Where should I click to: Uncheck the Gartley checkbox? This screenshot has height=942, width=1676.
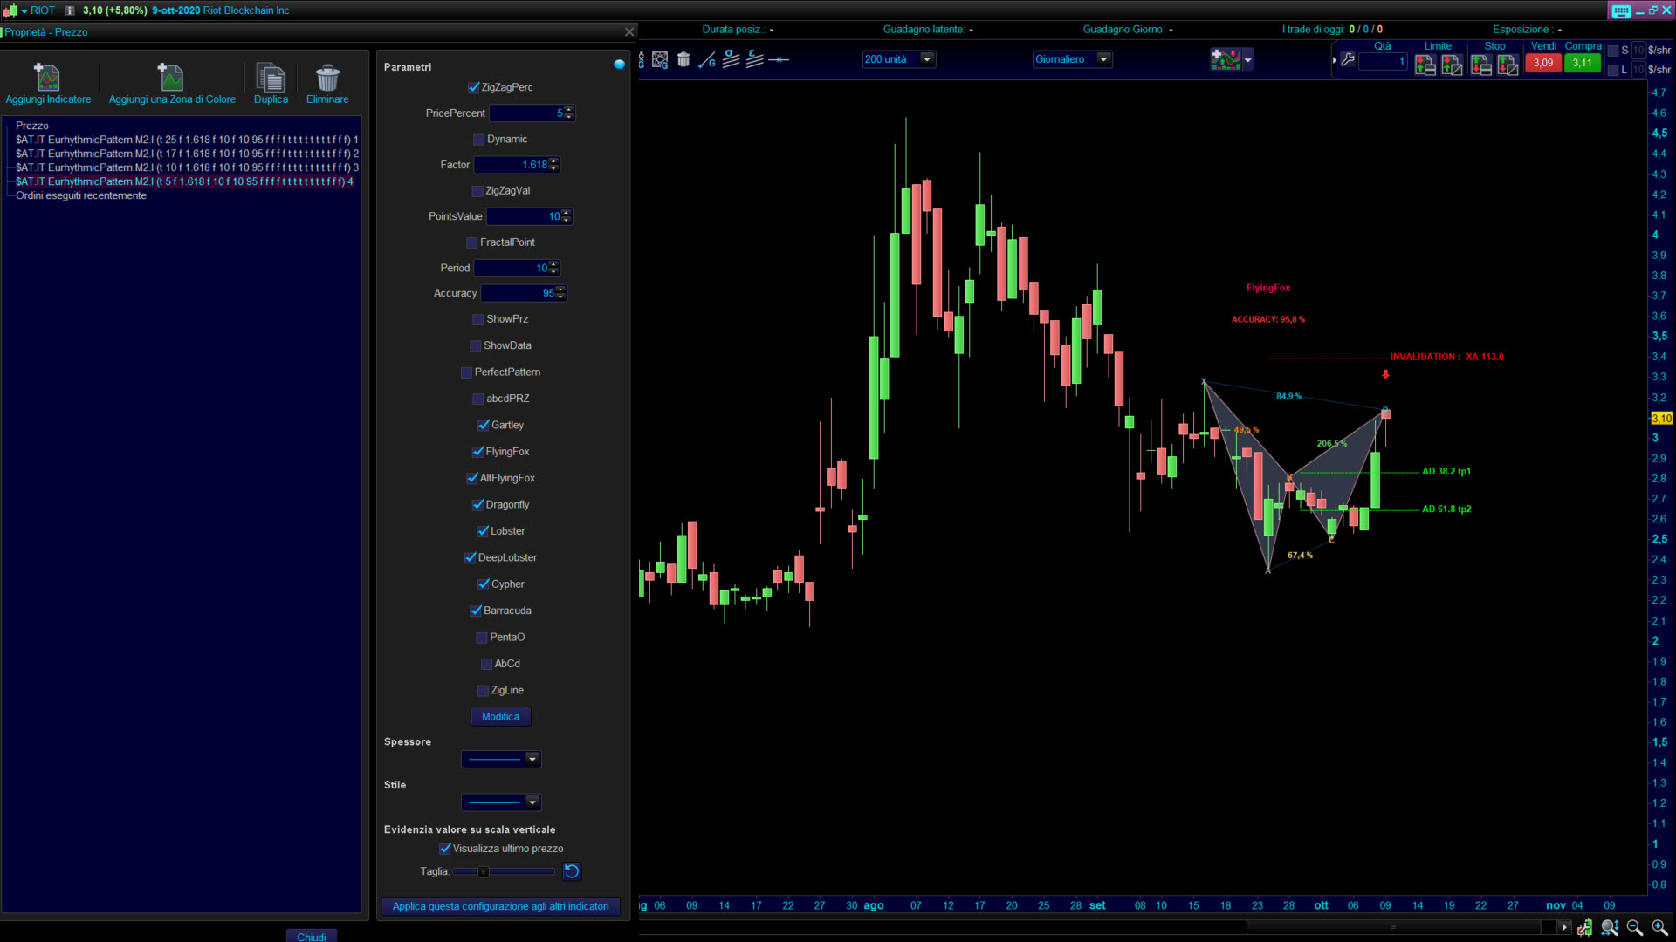click(484, 426)
